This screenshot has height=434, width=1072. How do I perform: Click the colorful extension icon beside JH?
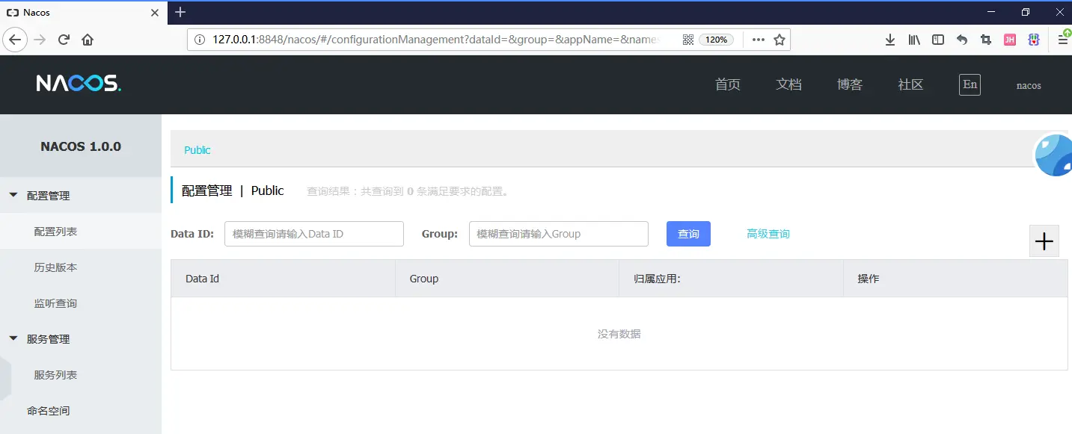1034,40
